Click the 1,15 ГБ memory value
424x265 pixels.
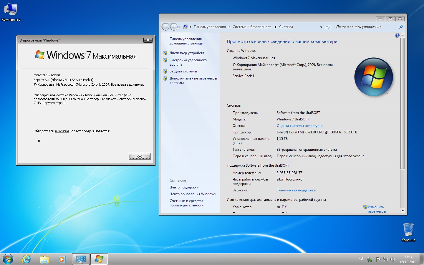[282, 139]
